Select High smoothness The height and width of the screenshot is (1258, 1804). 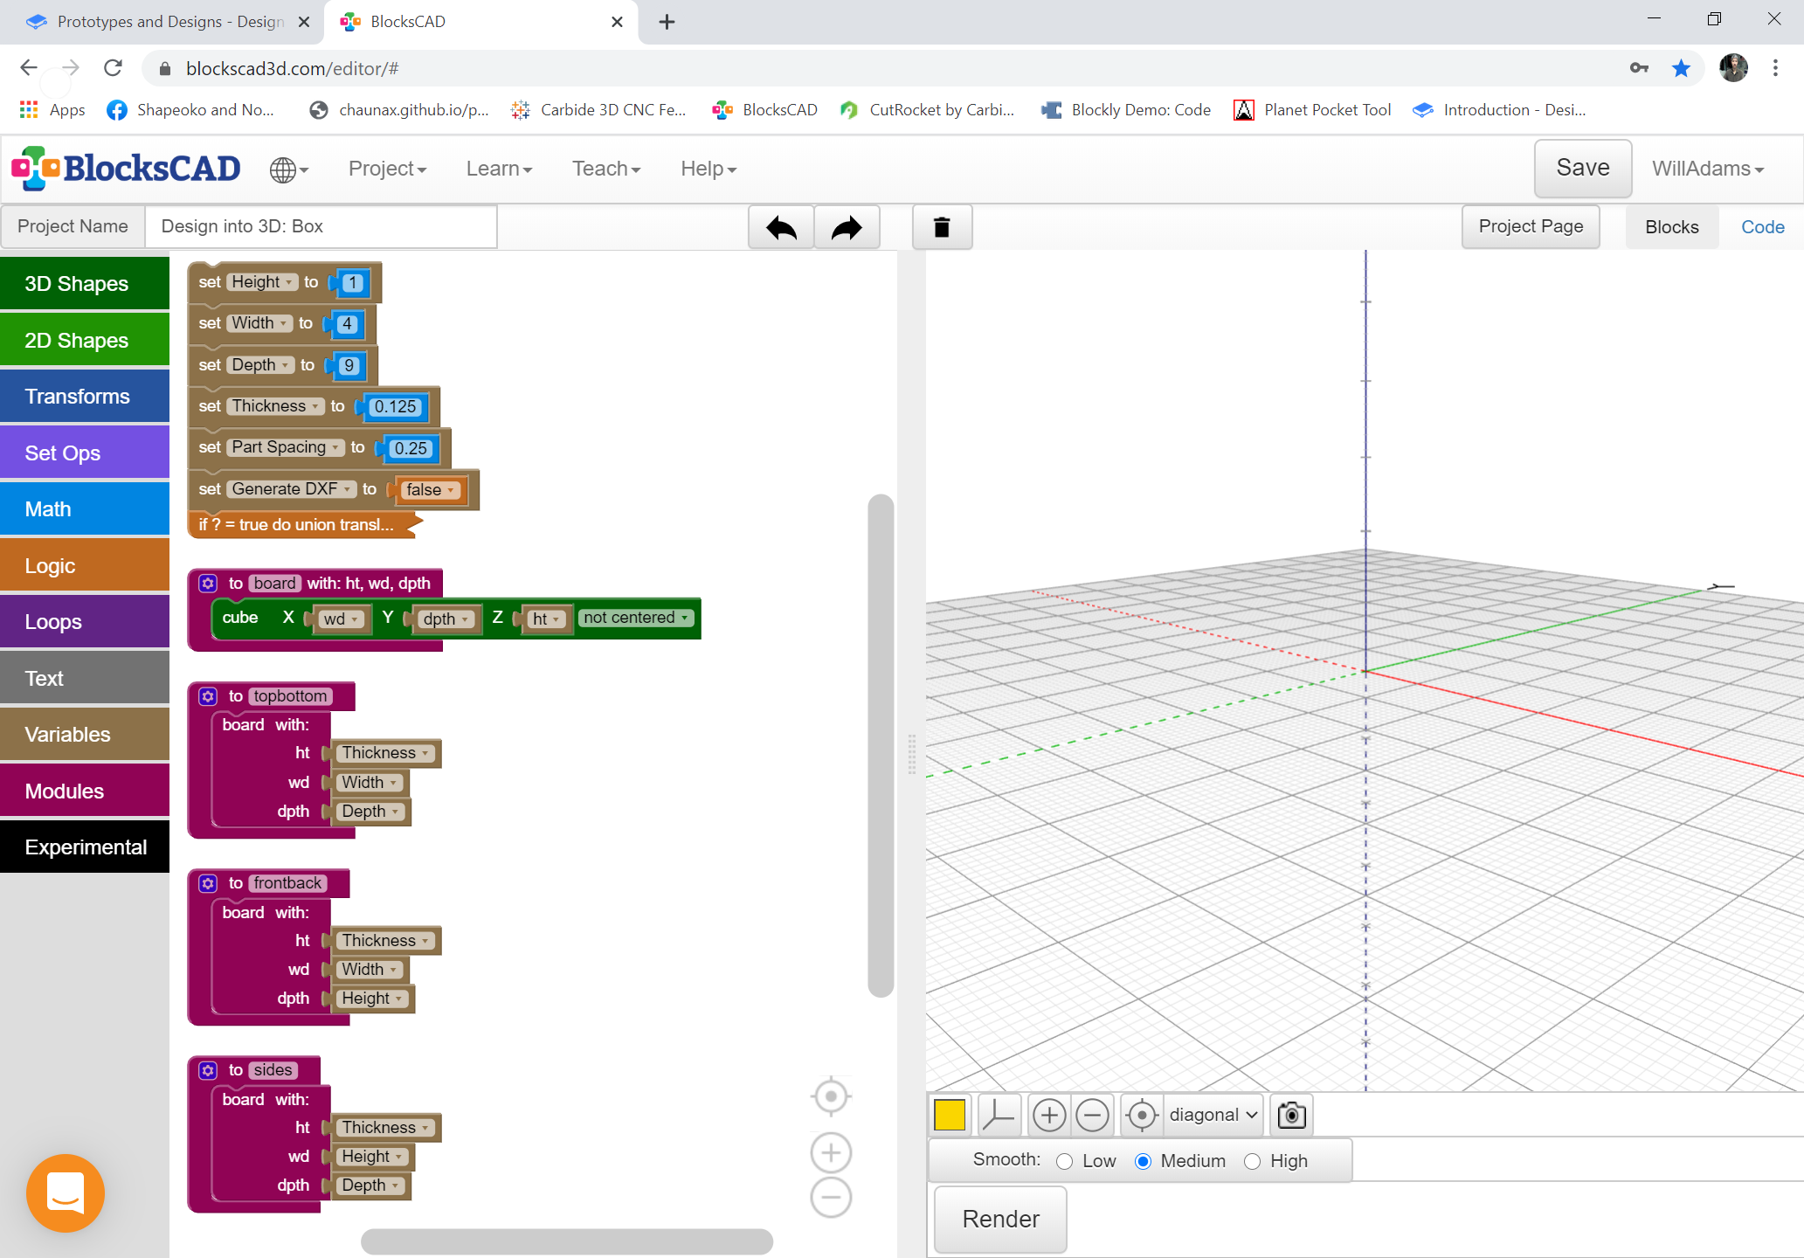[1252, 1161]
